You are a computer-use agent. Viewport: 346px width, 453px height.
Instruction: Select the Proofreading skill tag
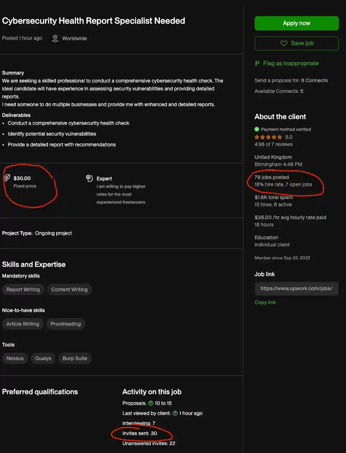tap(66, 324)
